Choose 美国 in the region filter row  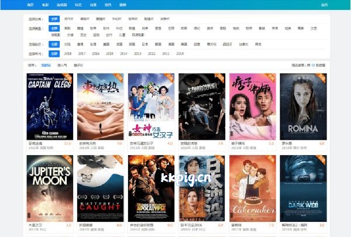pyautogui.click(x=106, y=44)
